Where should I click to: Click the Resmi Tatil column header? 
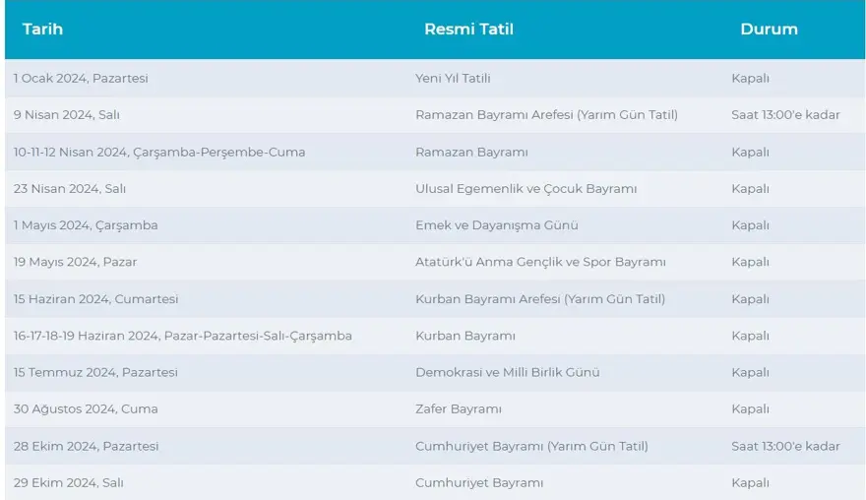tap(468, 30)
